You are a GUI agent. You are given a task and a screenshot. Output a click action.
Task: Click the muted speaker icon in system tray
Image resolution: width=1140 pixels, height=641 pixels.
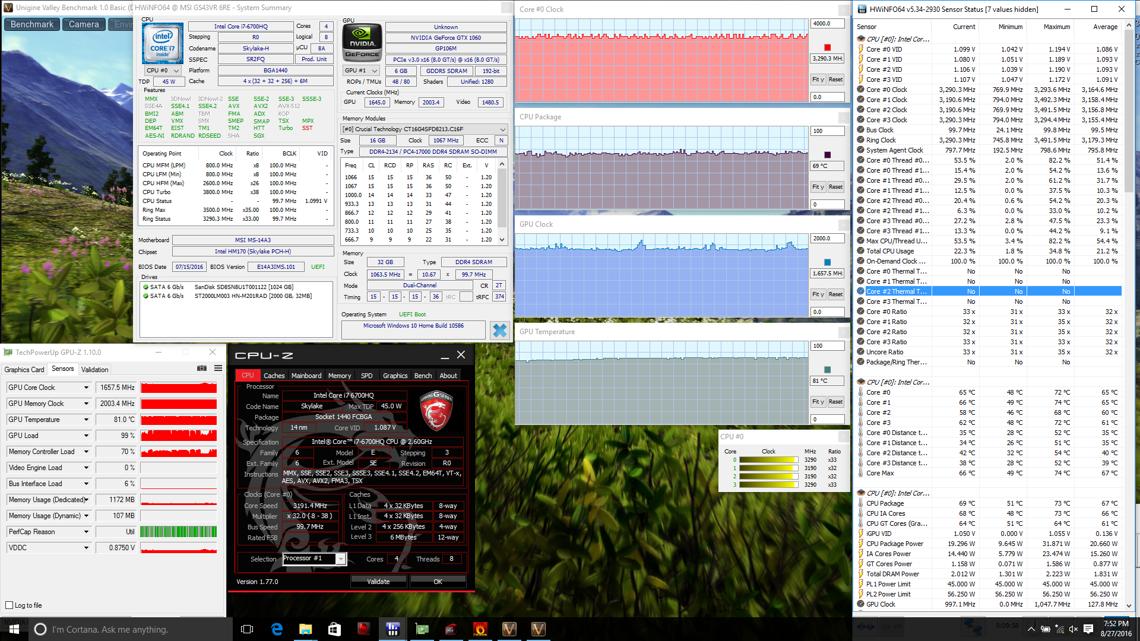tap(1073, 629)
